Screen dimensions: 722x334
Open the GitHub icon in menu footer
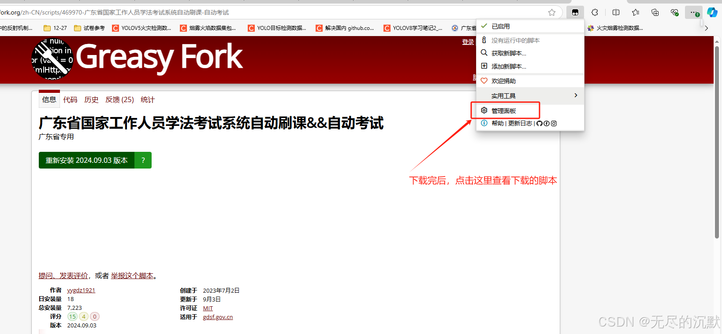coord(540,123)
